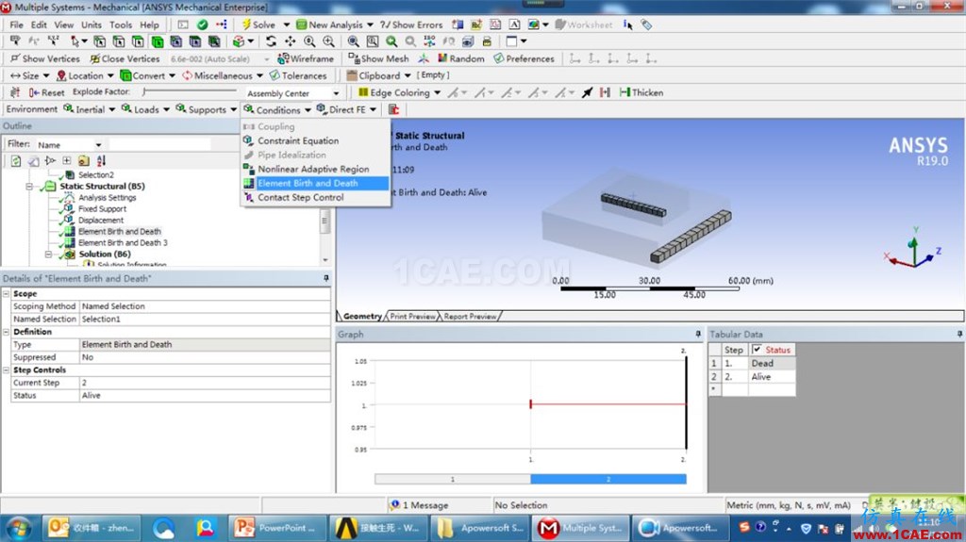Toggle the Status column checkbox
The width and height of the screenshot is (966, 542).
(757, 349)
